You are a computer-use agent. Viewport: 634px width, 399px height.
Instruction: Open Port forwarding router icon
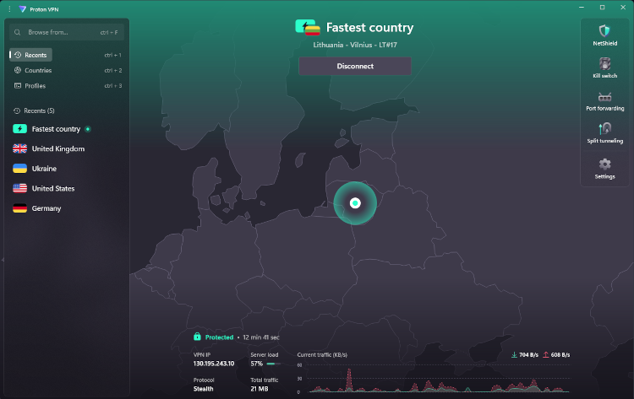[604, 97]
